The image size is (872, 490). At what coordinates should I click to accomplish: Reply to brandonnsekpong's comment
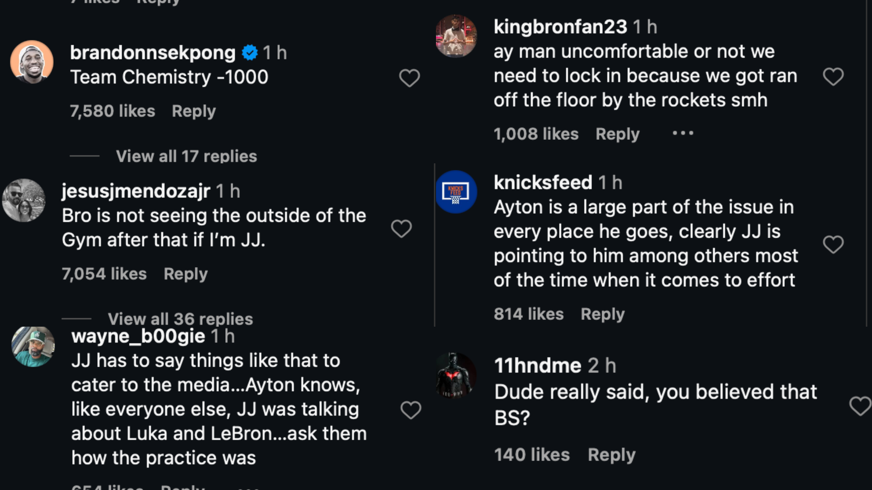193,111
